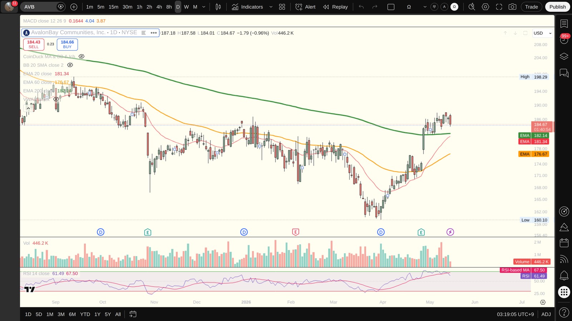
Task: Toggle the A circle button in toolbar
Action: coord(444,7)
